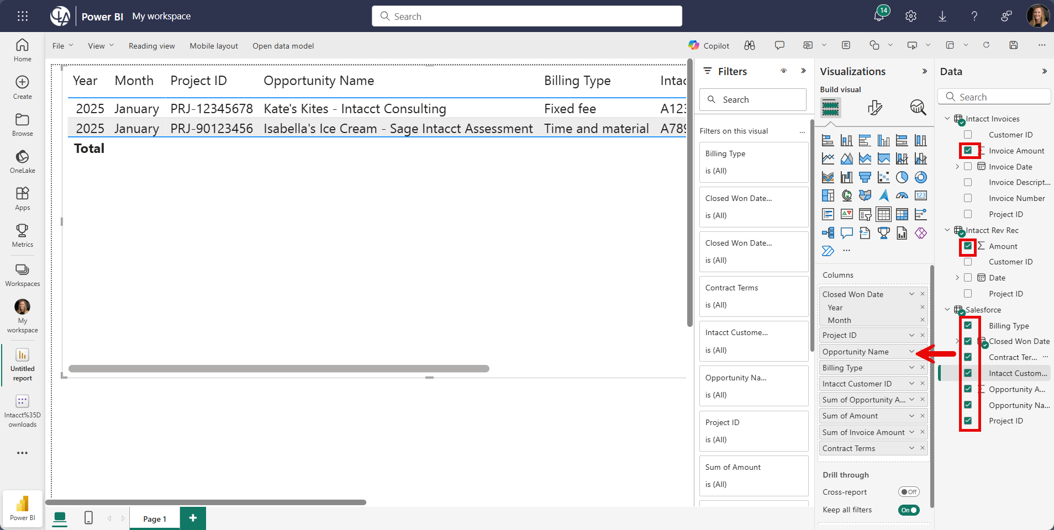1054x530 pixels.
Task: Expand the Invoice Date hierarchy
Action: (958, 166)
